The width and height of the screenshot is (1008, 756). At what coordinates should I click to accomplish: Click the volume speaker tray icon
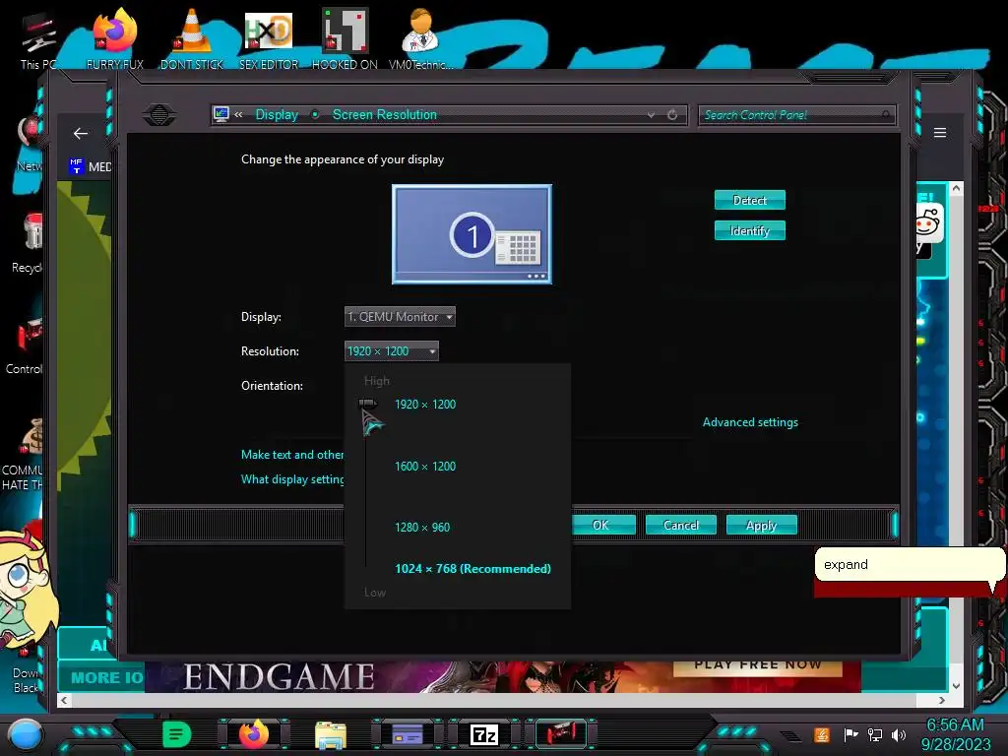point(899,734)
